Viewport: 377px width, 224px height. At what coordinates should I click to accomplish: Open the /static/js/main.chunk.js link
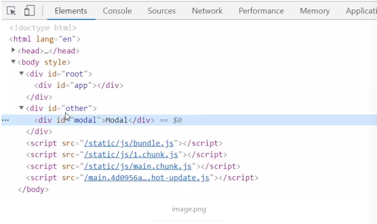138,166
